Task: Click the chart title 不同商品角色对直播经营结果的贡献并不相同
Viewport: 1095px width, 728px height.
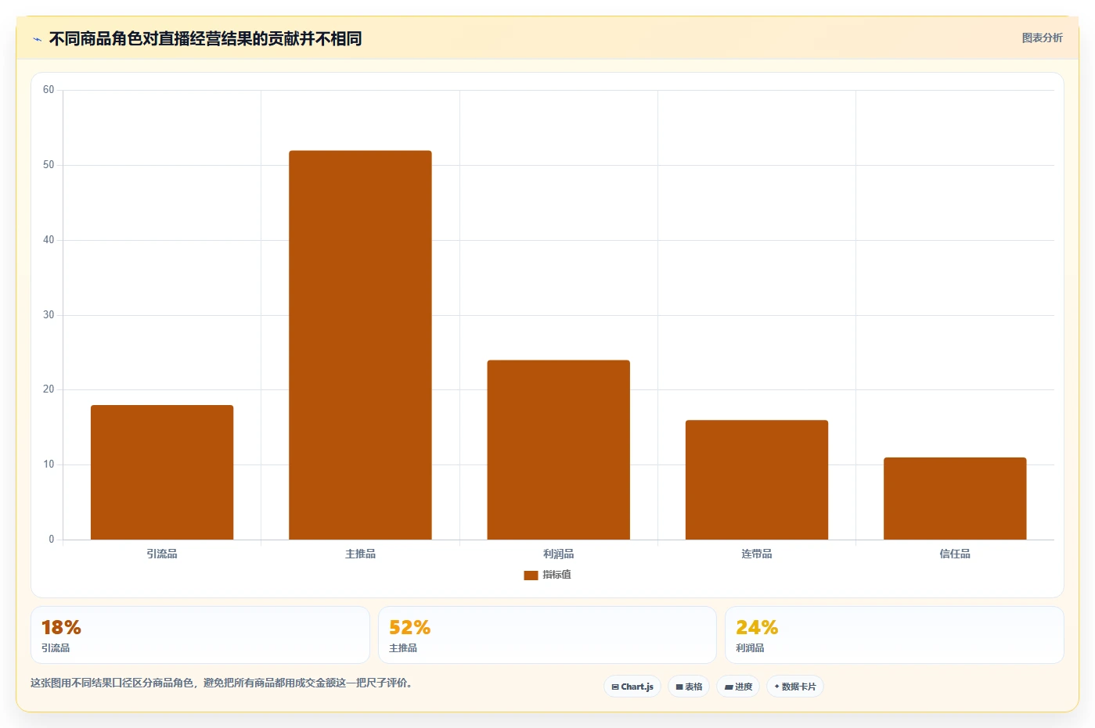Action: tap(205, 39)
